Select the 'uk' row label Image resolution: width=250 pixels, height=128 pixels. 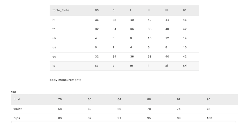point(54,38)
